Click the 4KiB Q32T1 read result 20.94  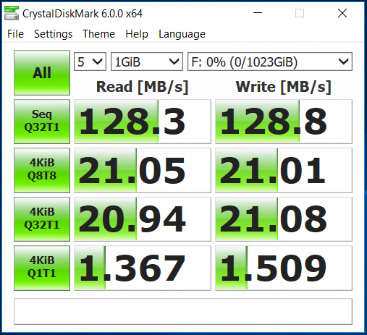pos(143,219)
